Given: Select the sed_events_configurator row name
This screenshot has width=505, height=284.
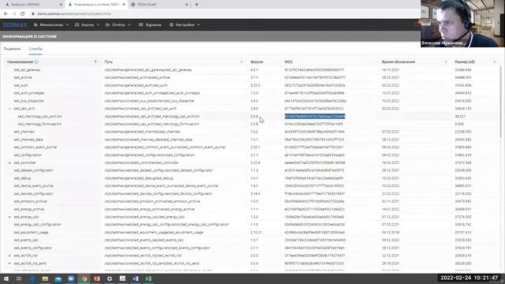Looking at the screenshot, I should click(x=32, y=248).
